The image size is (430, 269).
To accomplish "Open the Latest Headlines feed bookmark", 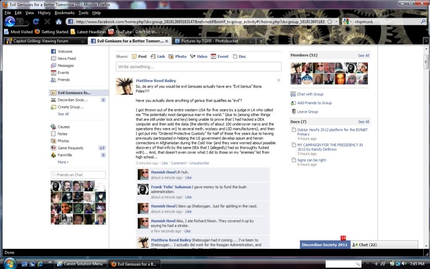I will click(x=88, y=32).
